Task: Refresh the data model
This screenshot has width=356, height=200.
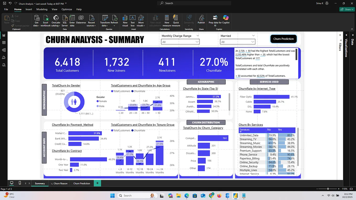Action: click(x=115, y=21)
